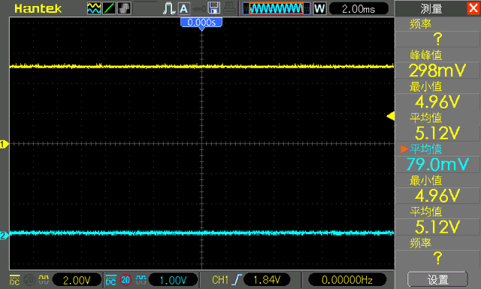Click the 4.96V reading below 79.0mV

[x=437, y=196]
